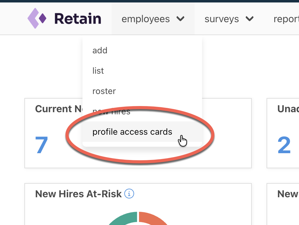Click the Current card heading

[59, 109]
